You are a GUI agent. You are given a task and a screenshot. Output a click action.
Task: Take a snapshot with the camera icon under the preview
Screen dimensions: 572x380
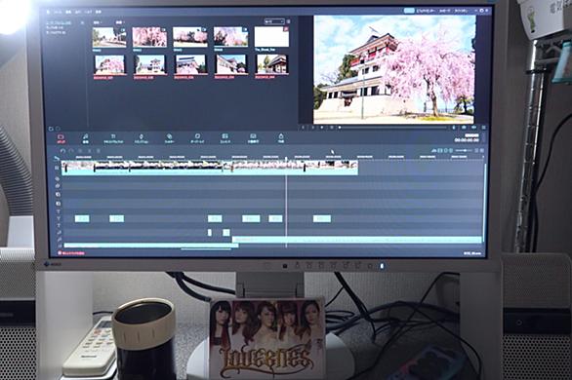pyautogui.click(x=464, y=128)
